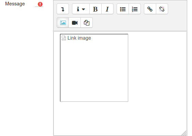Click the editor resize handle in the corner

click(184, 133)
